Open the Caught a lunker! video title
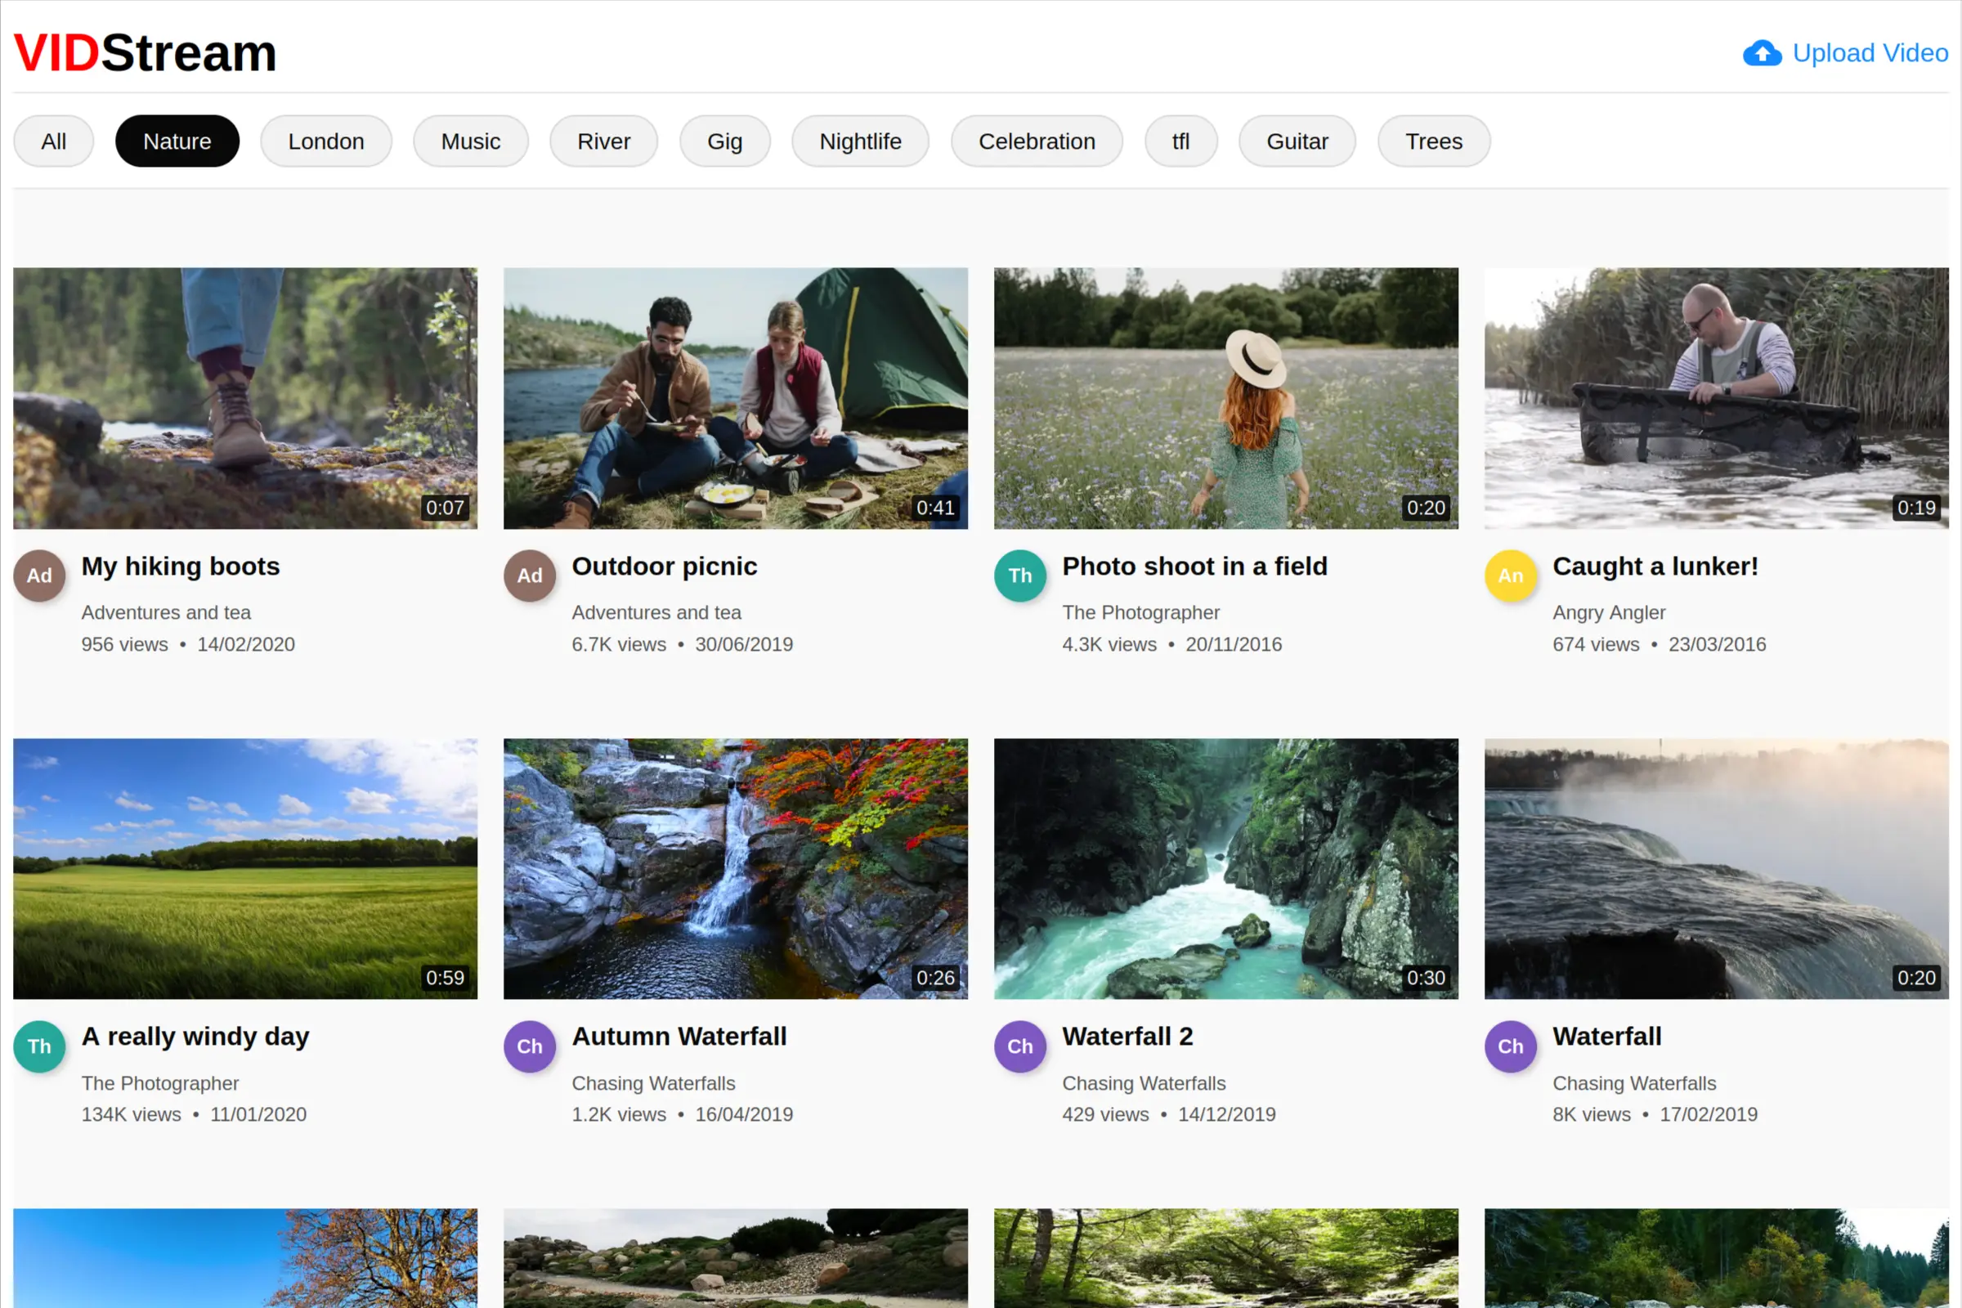1962x1308 pixels. [1655, 567]
